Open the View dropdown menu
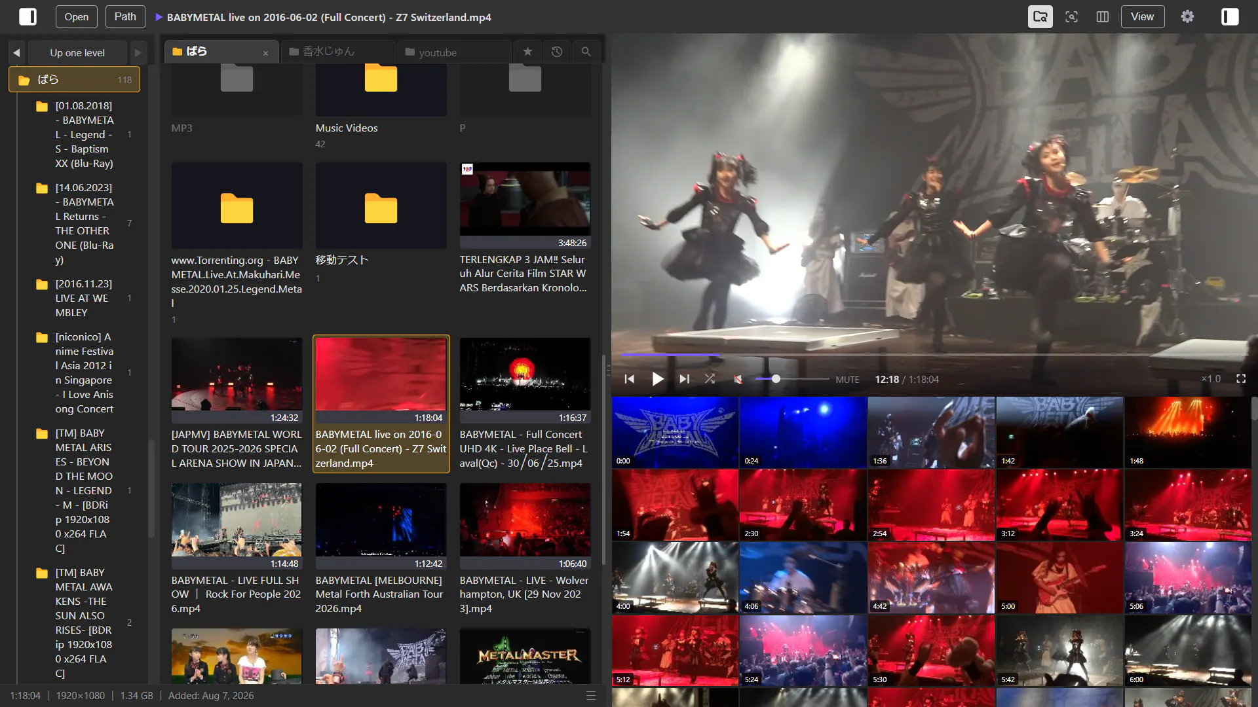Image resolution: width=1258 pixels, height=707 pixels. click(1142, 16)
